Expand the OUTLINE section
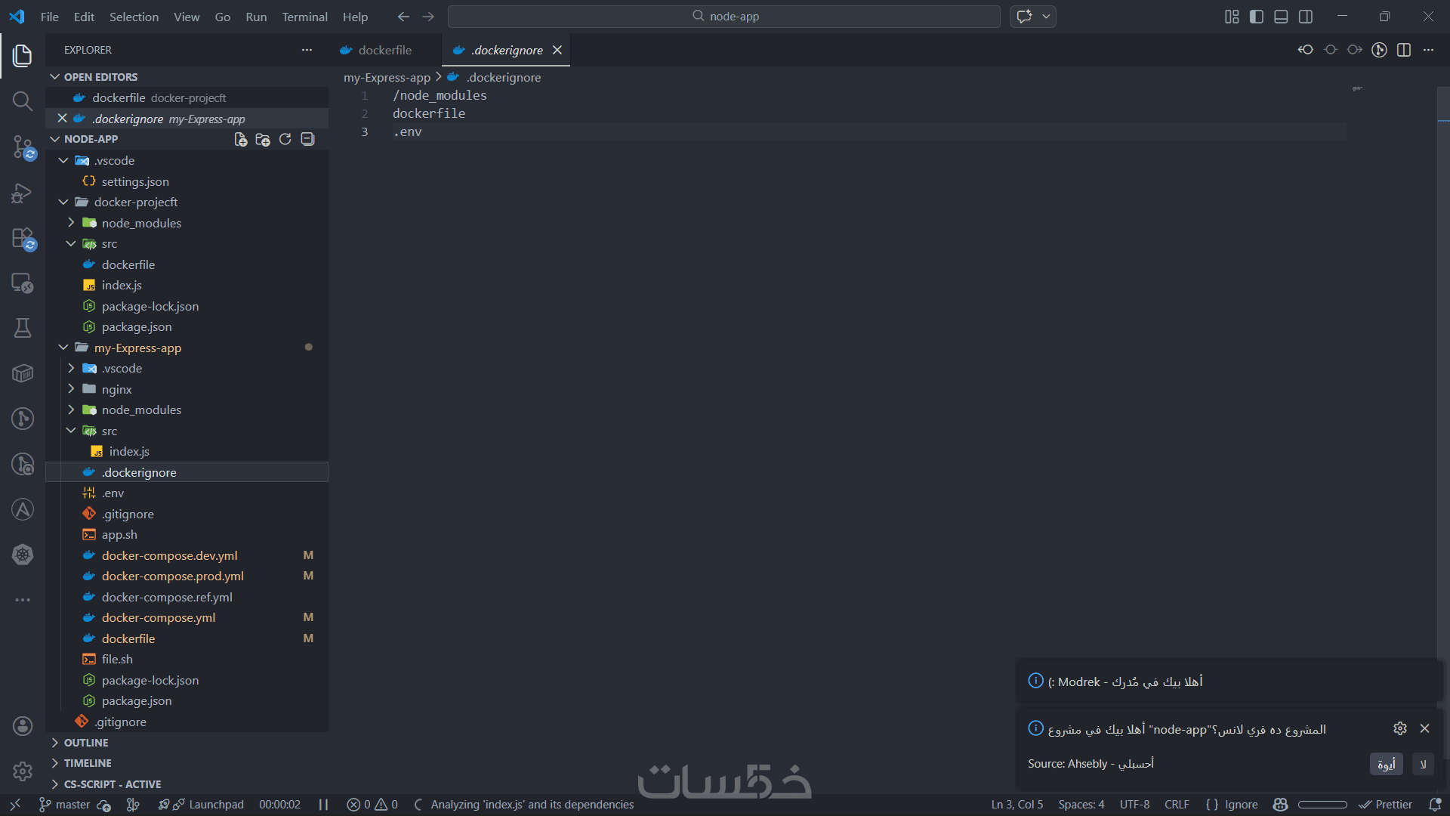The width and height of the screenshot is (1450, 816). 86,743
